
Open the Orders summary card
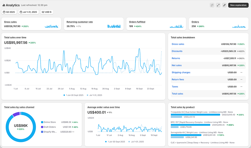click(219, 24)
